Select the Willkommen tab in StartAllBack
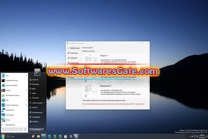This screenshot has height=139, width=208. pyautogui.click(x=73, y=48)
